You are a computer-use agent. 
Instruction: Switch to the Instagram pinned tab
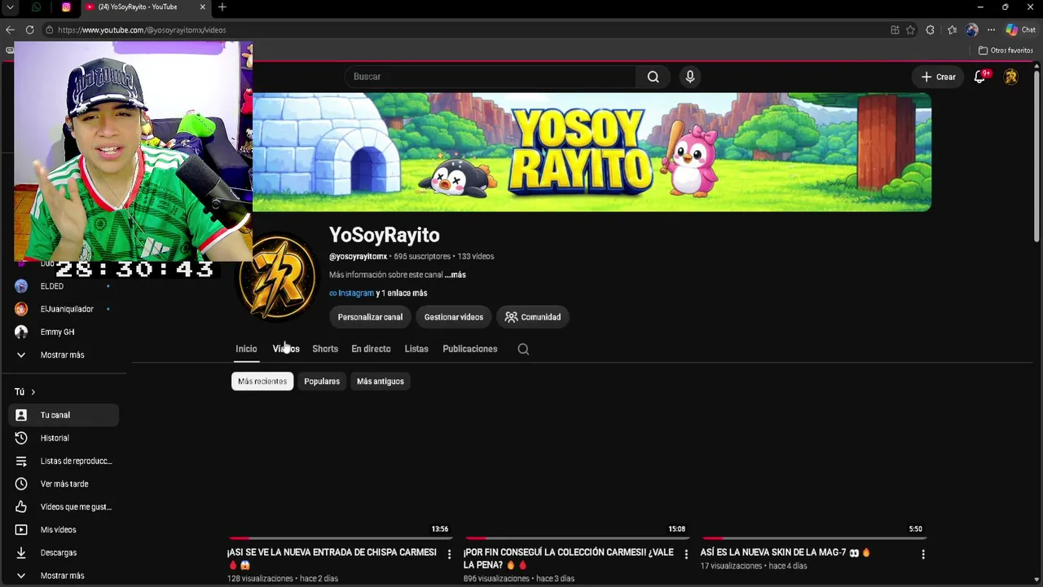tap(66, 7)
